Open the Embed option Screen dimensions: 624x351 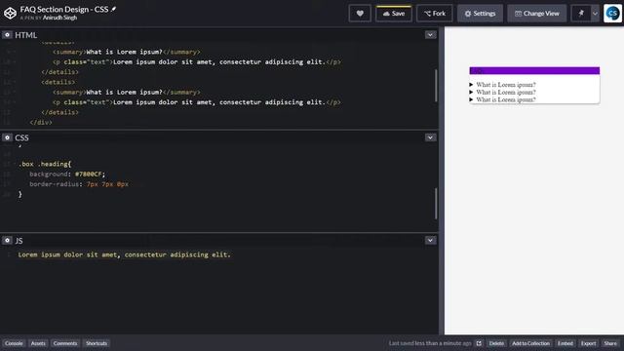[x=565, y=343]
